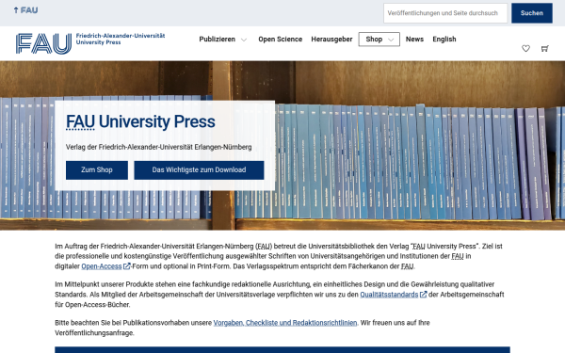Open the shopping cart icon
Viewport: 565px width, 353px height.
pos(544,48)
